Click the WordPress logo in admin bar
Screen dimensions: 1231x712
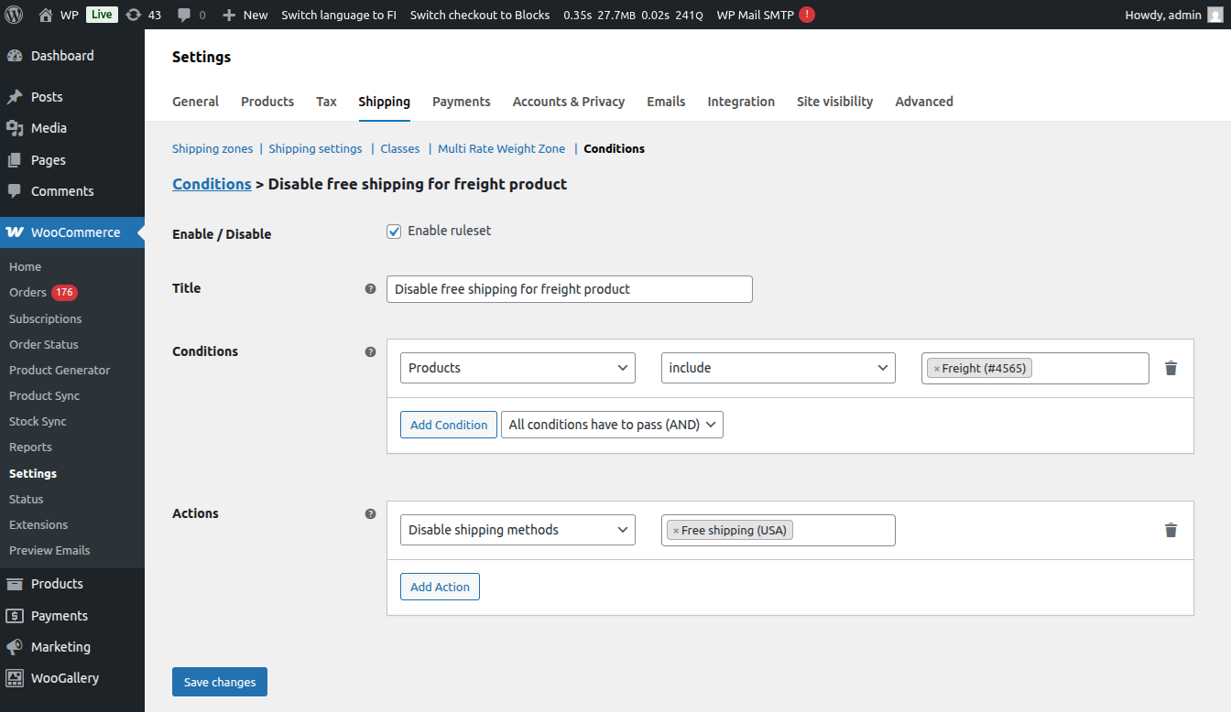click(x=14, y=15)
